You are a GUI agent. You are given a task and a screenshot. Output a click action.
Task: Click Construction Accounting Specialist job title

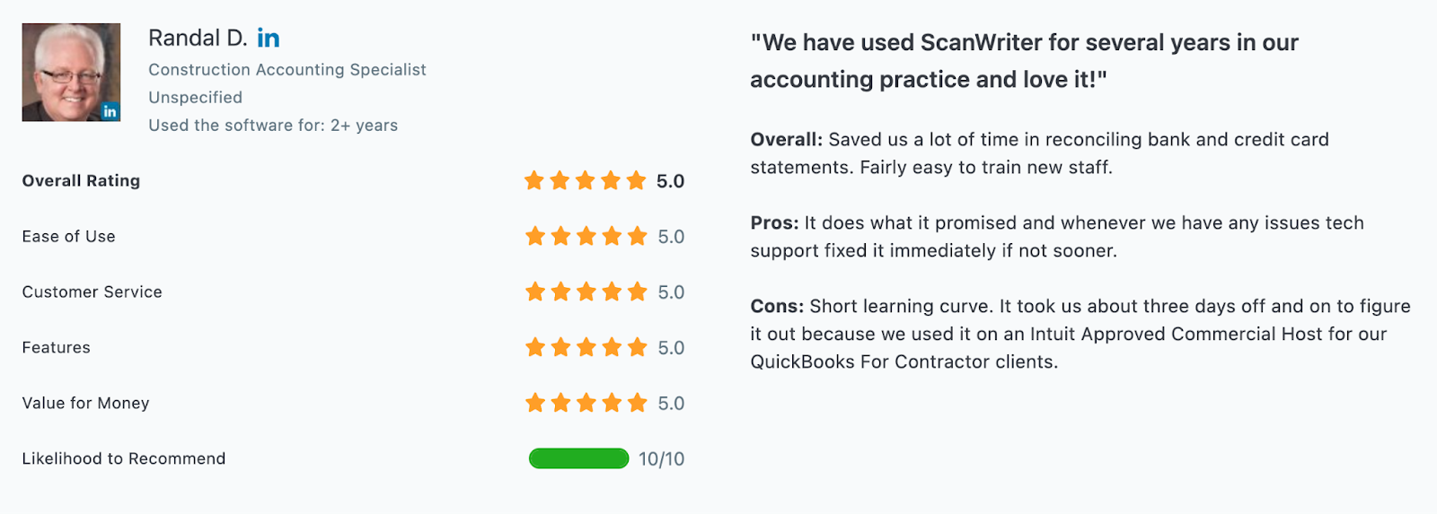[287, 69]
